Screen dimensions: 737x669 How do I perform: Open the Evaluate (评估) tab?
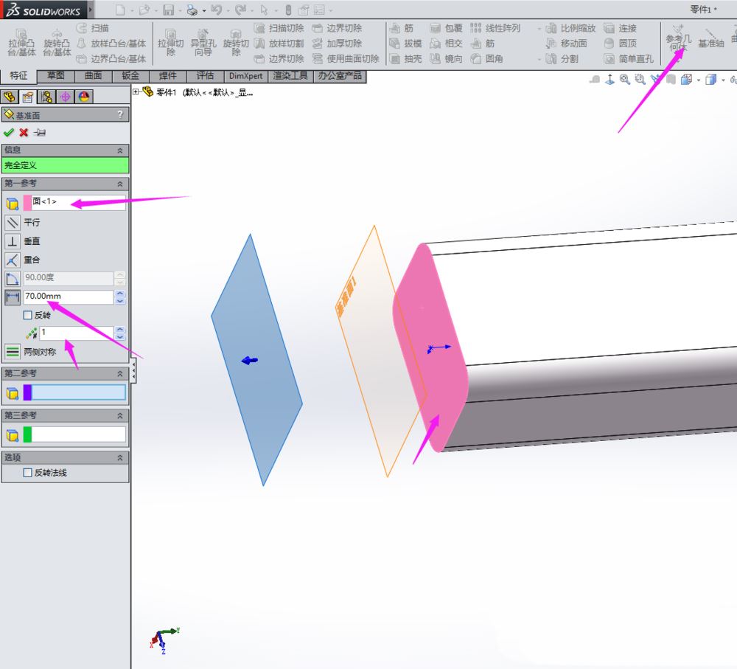click(206, 76)
